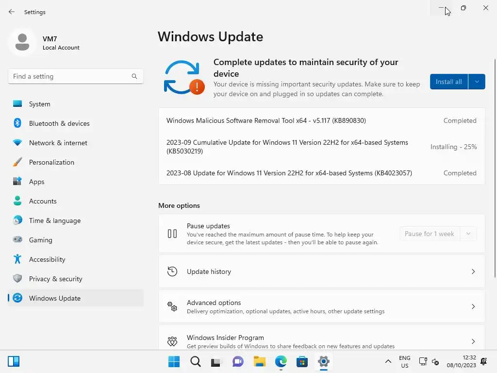Click the vertical scrollbar of the page
This screenshot has height=373, width=497.
(495, 168)
